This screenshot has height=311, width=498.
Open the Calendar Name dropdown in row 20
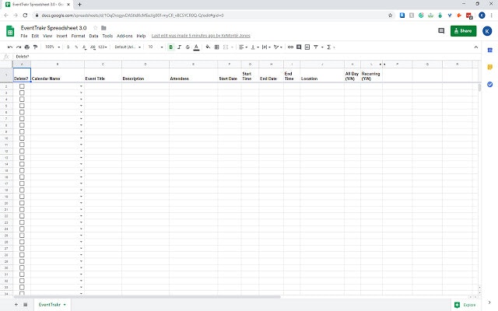[x=81, y=203]
